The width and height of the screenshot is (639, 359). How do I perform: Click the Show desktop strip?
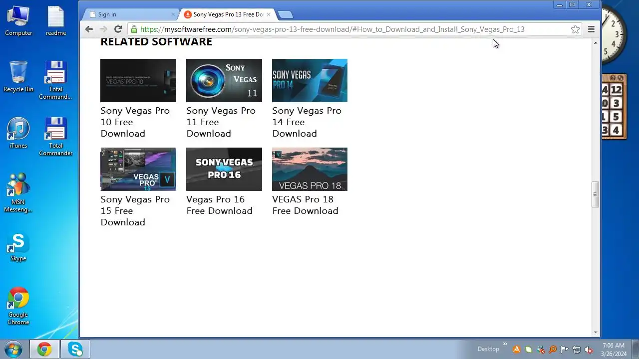[636, 349]
